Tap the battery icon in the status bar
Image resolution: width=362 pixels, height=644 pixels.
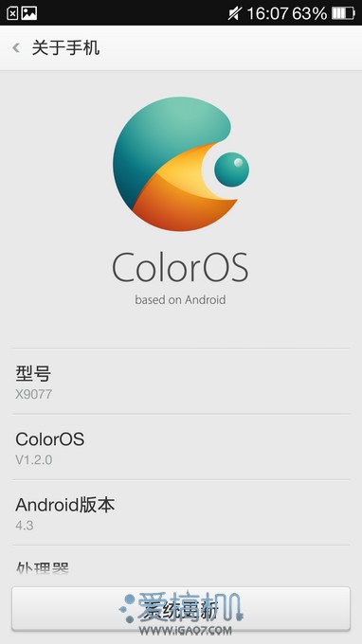343,13
